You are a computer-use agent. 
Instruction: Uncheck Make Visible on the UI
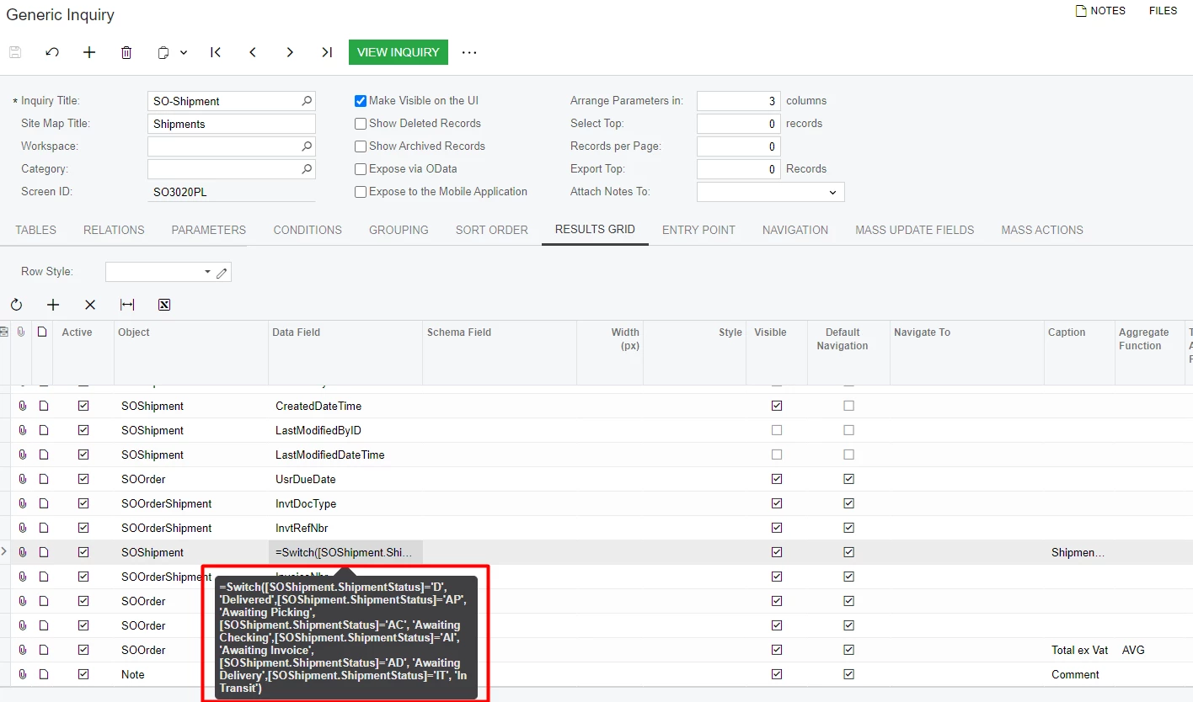coord(361,101)
